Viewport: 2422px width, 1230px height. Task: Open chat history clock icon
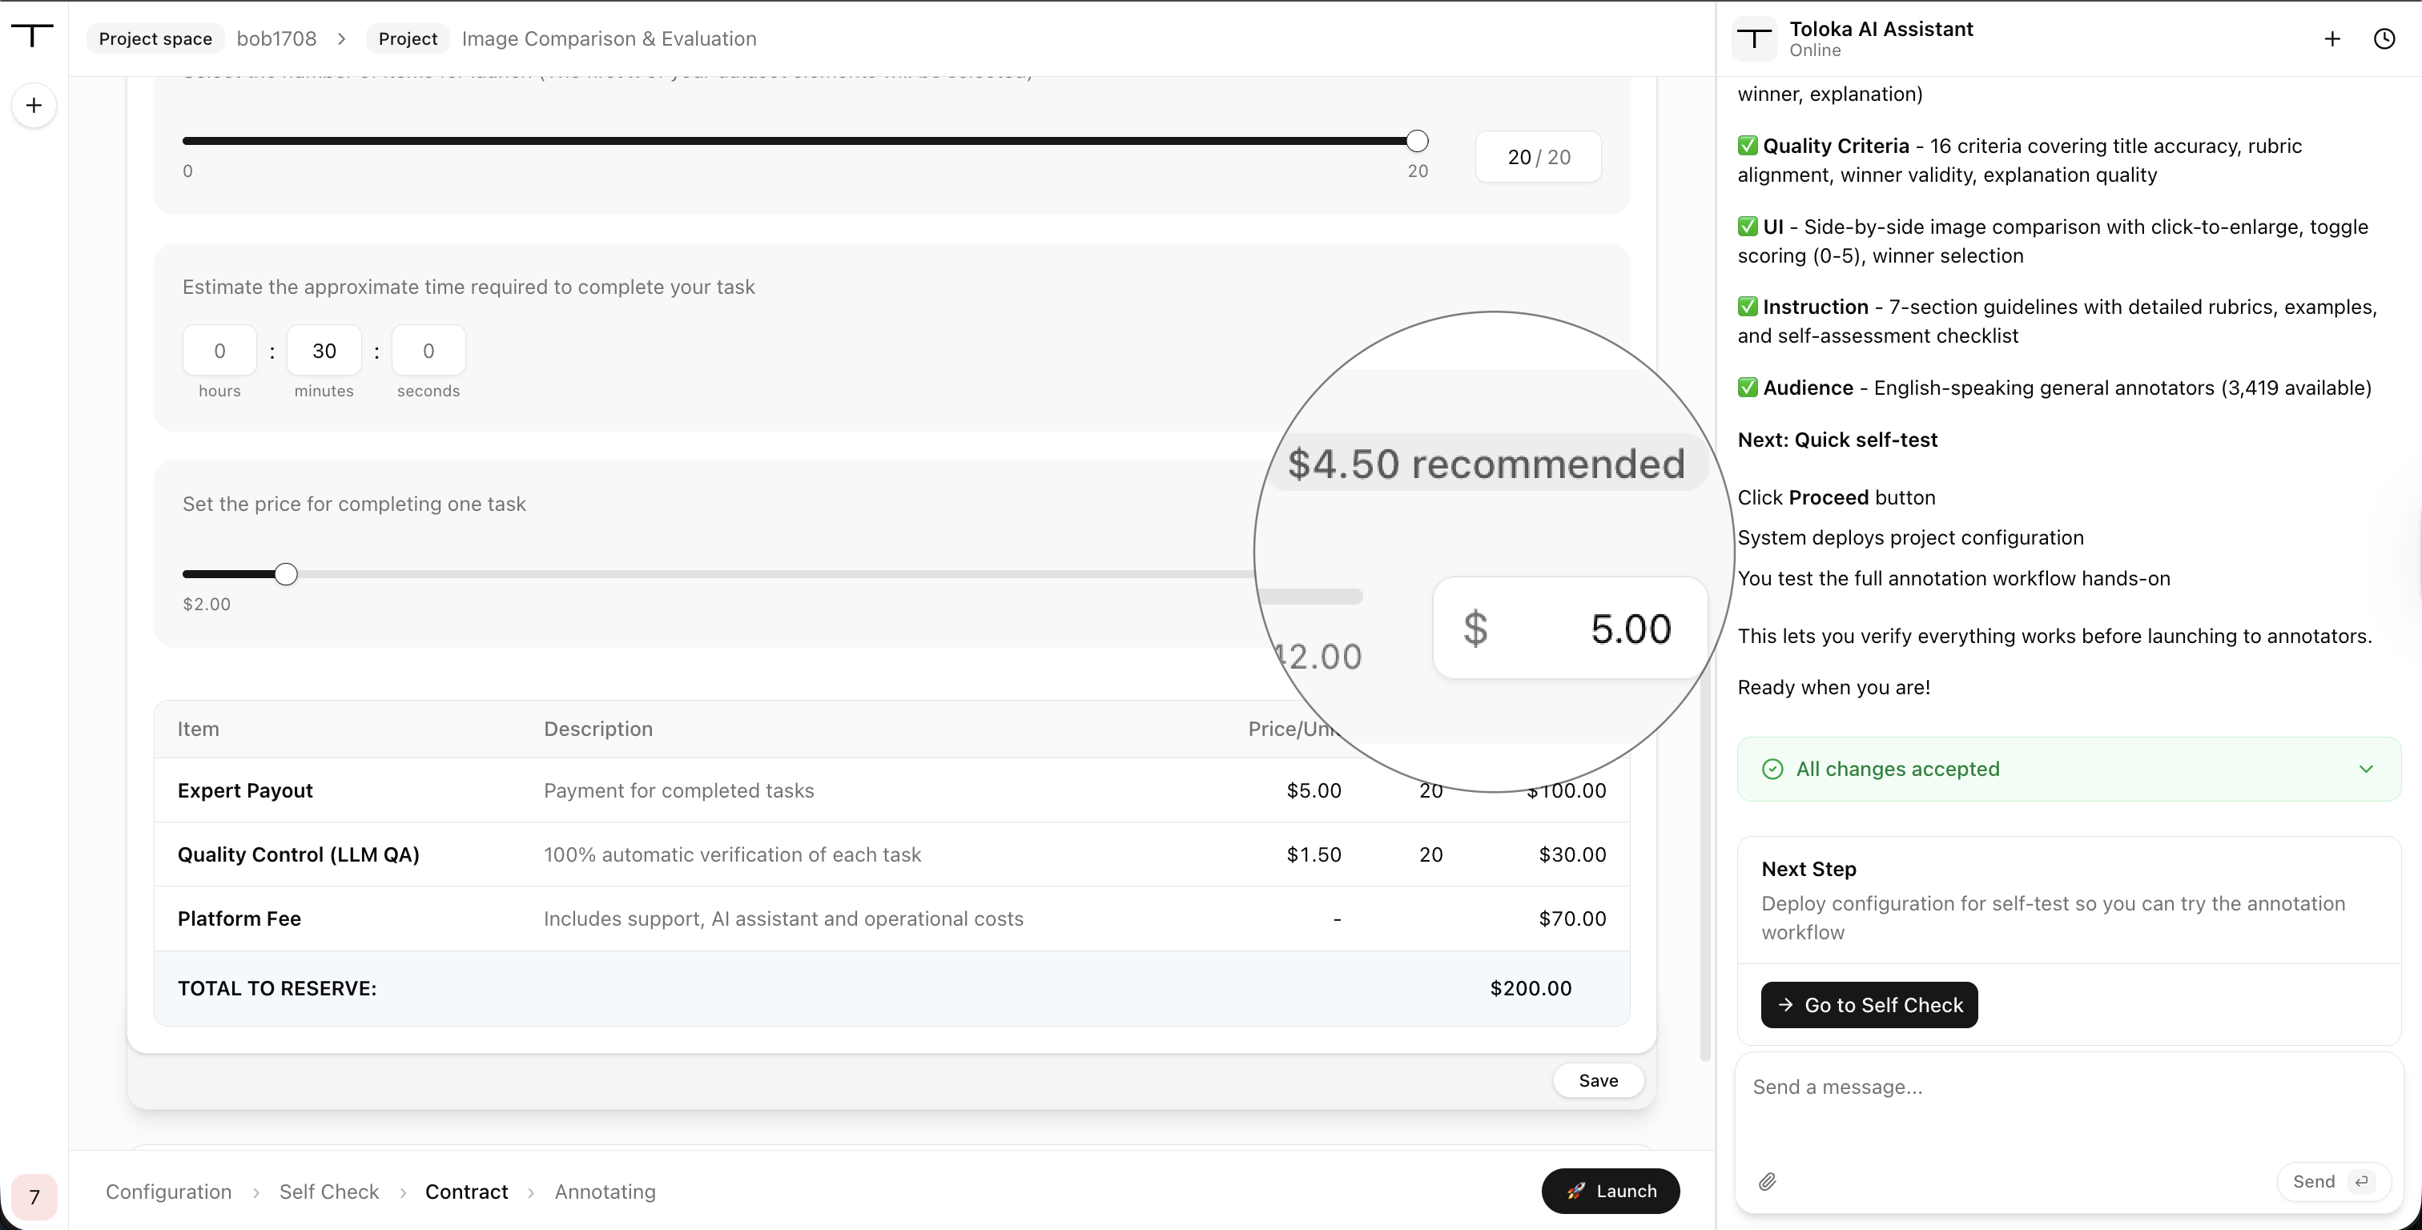coord(2384,38)
